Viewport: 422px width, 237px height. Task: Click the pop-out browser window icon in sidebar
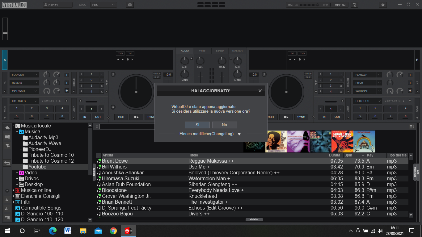click(x=7, y=218)
